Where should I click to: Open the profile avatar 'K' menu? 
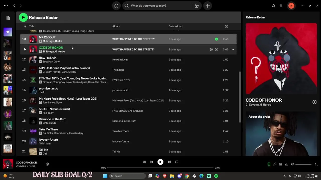click(x=291, y=6)
